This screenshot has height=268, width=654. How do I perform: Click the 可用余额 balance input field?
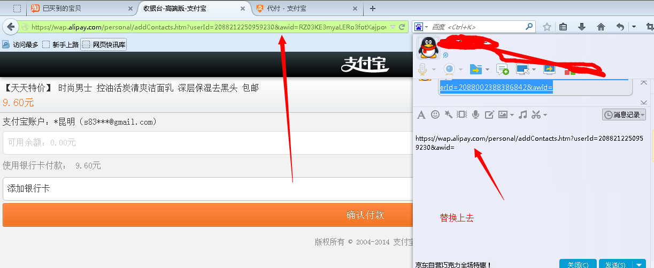(x=209, y=143)
